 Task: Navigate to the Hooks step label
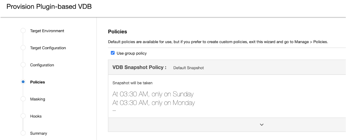tap(36, 116)
